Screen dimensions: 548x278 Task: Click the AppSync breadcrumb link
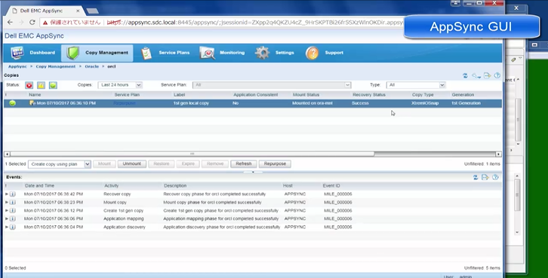pos(17,66)
